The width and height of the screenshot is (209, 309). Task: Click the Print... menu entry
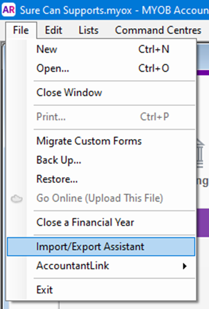point(101,117)
